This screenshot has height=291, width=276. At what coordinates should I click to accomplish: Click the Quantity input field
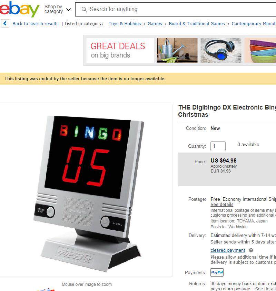(x=218, y=146)
